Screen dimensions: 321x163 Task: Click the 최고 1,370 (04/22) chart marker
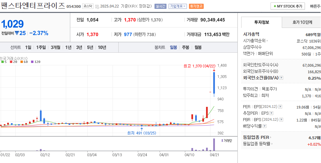point(200,66)
